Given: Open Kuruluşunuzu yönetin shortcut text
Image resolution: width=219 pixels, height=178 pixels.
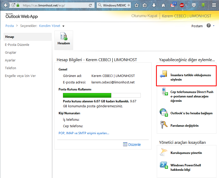Looking at the screenshot, I should pos(186,153).
